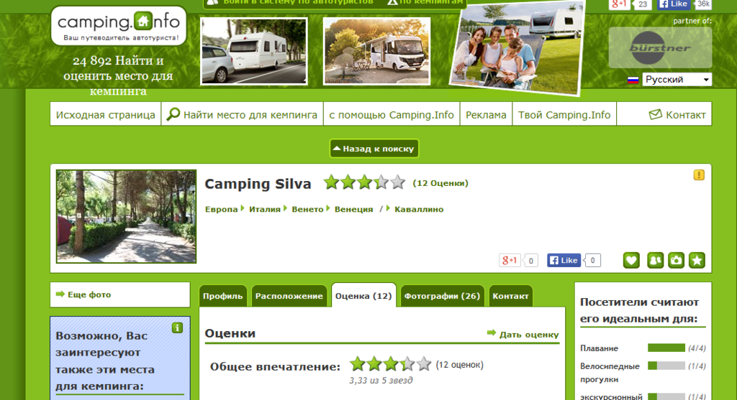This screenshot has height=400, width=737.
Task: Open the Фотографии (26) tab
Action: pyautogui.click(x=442, y=296)
